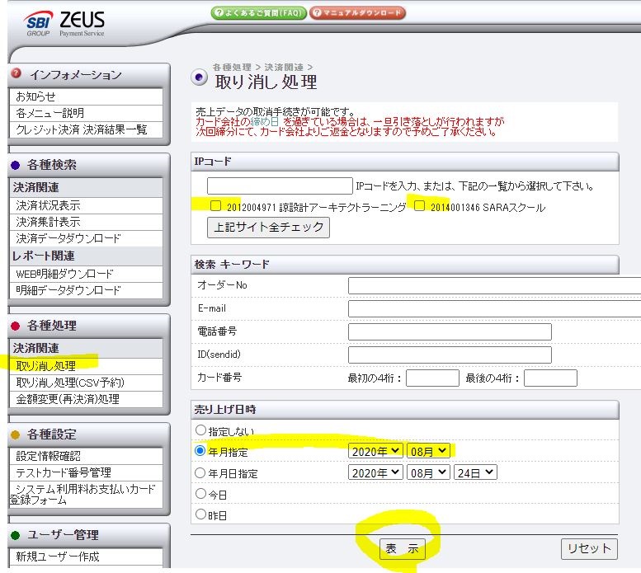This screenshot has width=641, height=573.
Task: Click the 上記サイト全チェック button
Action: (268, 227)
